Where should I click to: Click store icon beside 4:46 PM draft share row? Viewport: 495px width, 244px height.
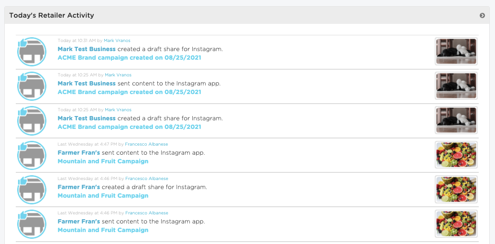coord(32,190)
